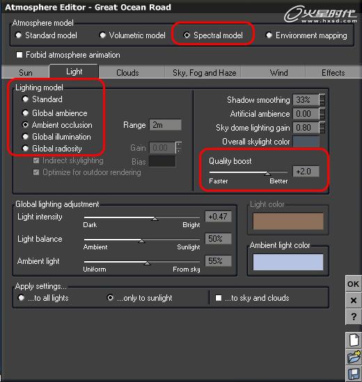Click the Light balance 50% field

218,239
